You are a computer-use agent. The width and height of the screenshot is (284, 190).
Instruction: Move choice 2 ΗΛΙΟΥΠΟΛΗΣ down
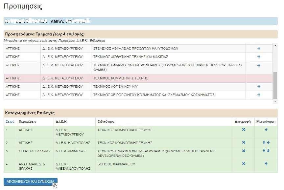pos(268,142)
